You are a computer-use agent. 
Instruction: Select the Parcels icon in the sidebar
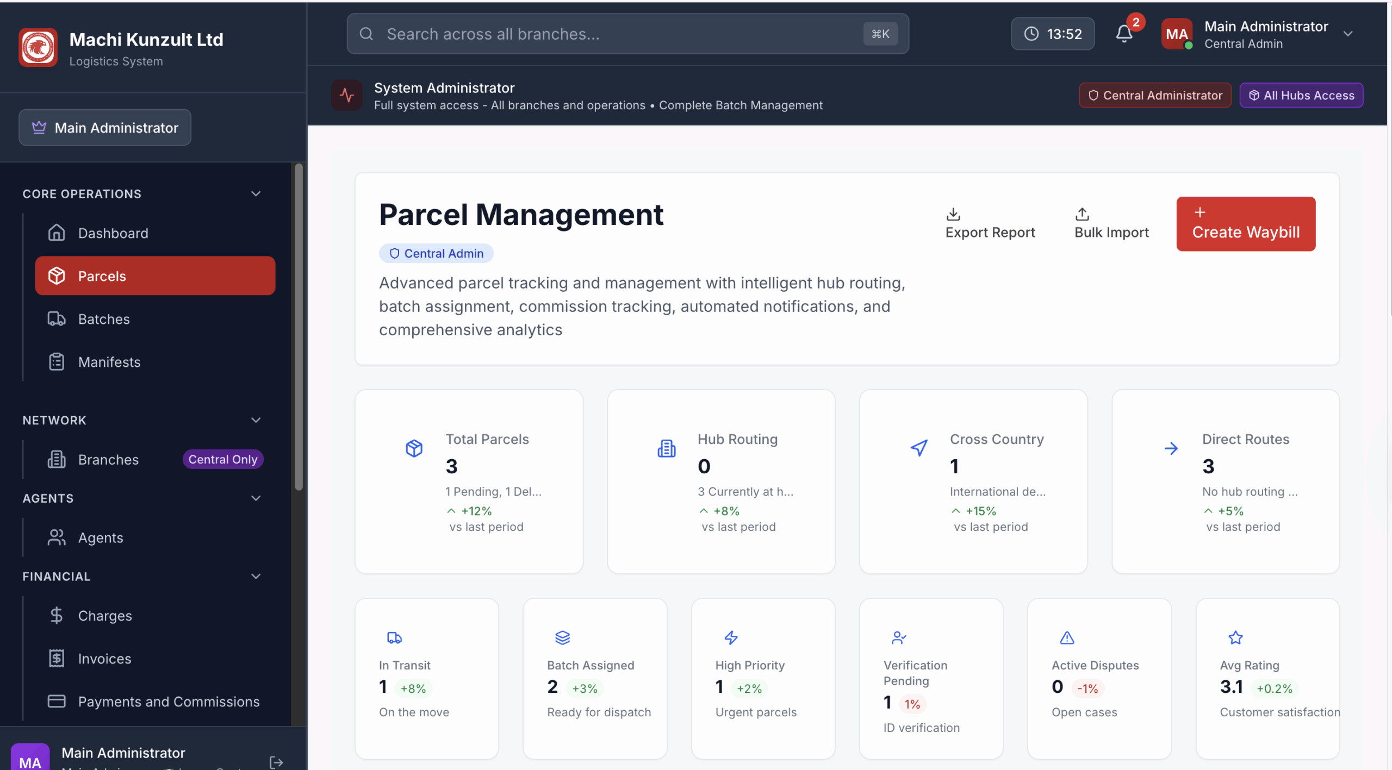pos(58,276)
